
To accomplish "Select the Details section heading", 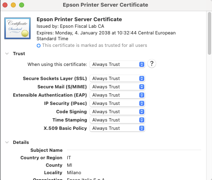I will (21, 142).
